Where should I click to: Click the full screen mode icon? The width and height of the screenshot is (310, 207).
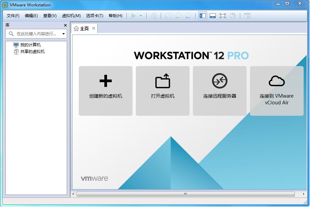click(223, 16)
